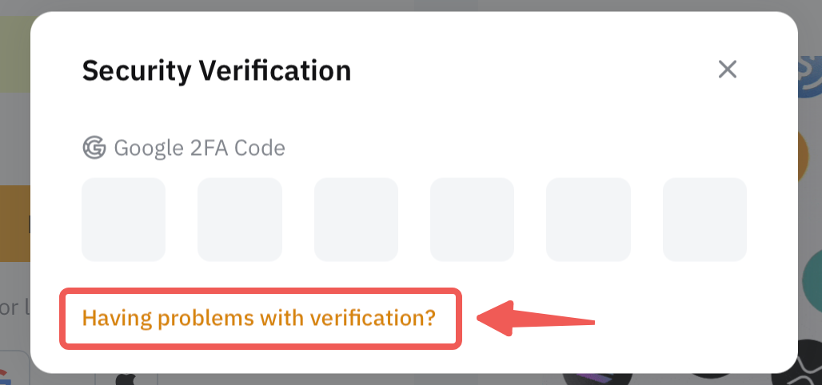Click the second 2FA code digit box

(x=239, y=220)
